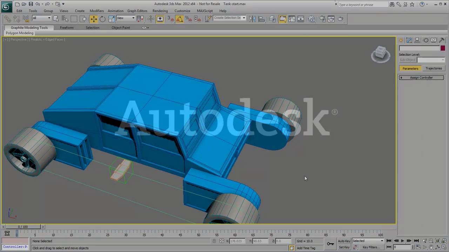Activate the Select and Rotate tool
The height and width of the screenshot is (252, 449).
(102, 19)
